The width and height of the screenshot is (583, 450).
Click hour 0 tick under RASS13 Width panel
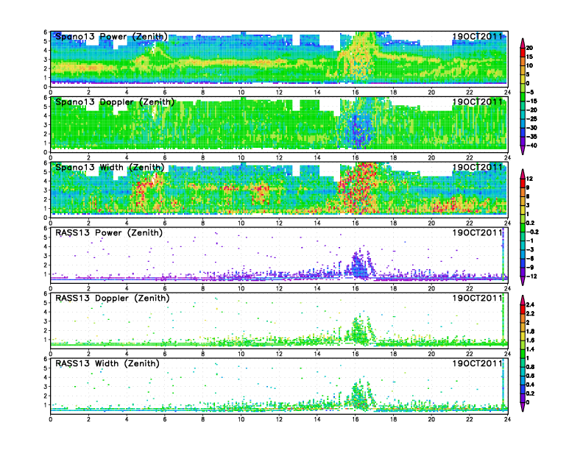[x=51, y=419]
